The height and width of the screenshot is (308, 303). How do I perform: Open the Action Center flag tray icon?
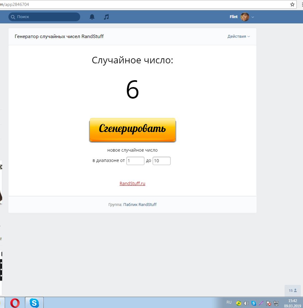(269, 303)
